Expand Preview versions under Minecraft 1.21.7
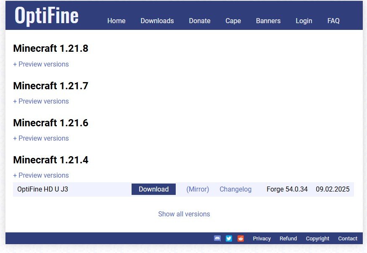 [41, 101]
